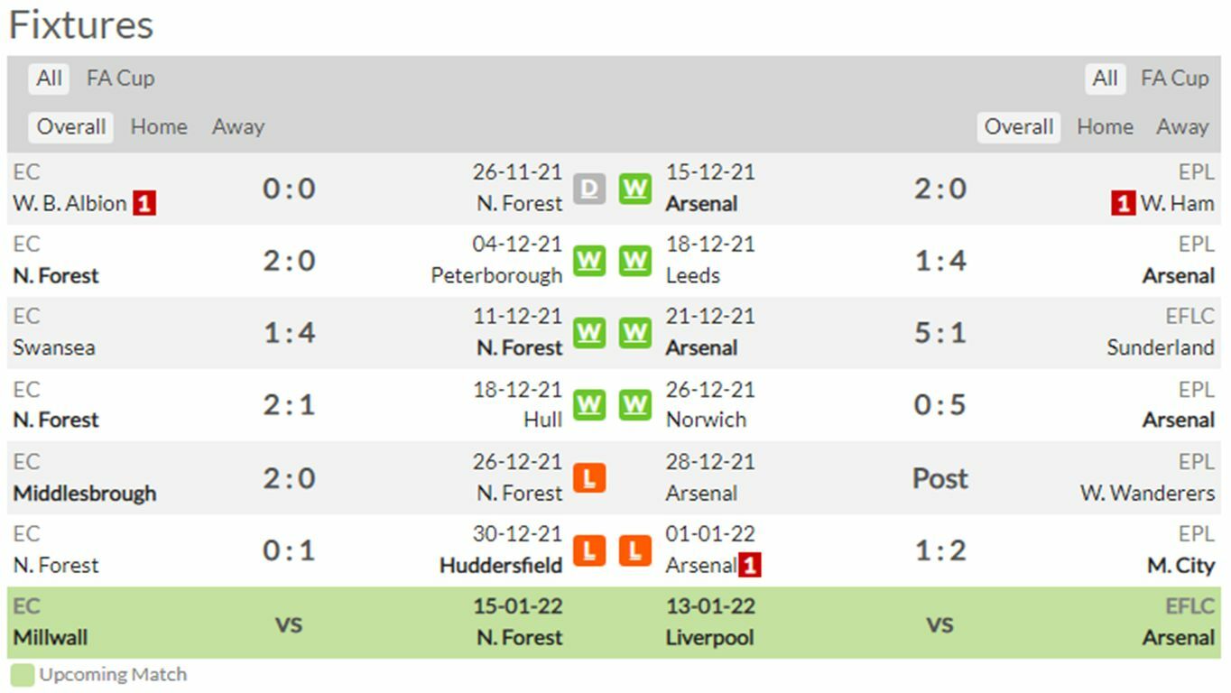Click the green Upcoming Match legend swatch
This screenshot has width=1231, height=693.
tap(23, 675)
